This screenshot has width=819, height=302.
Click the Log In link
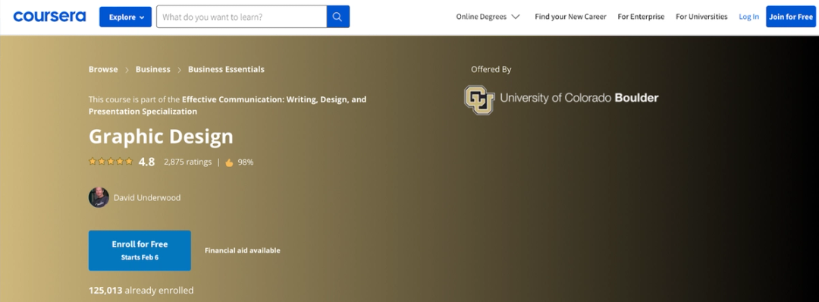(748, 17)
